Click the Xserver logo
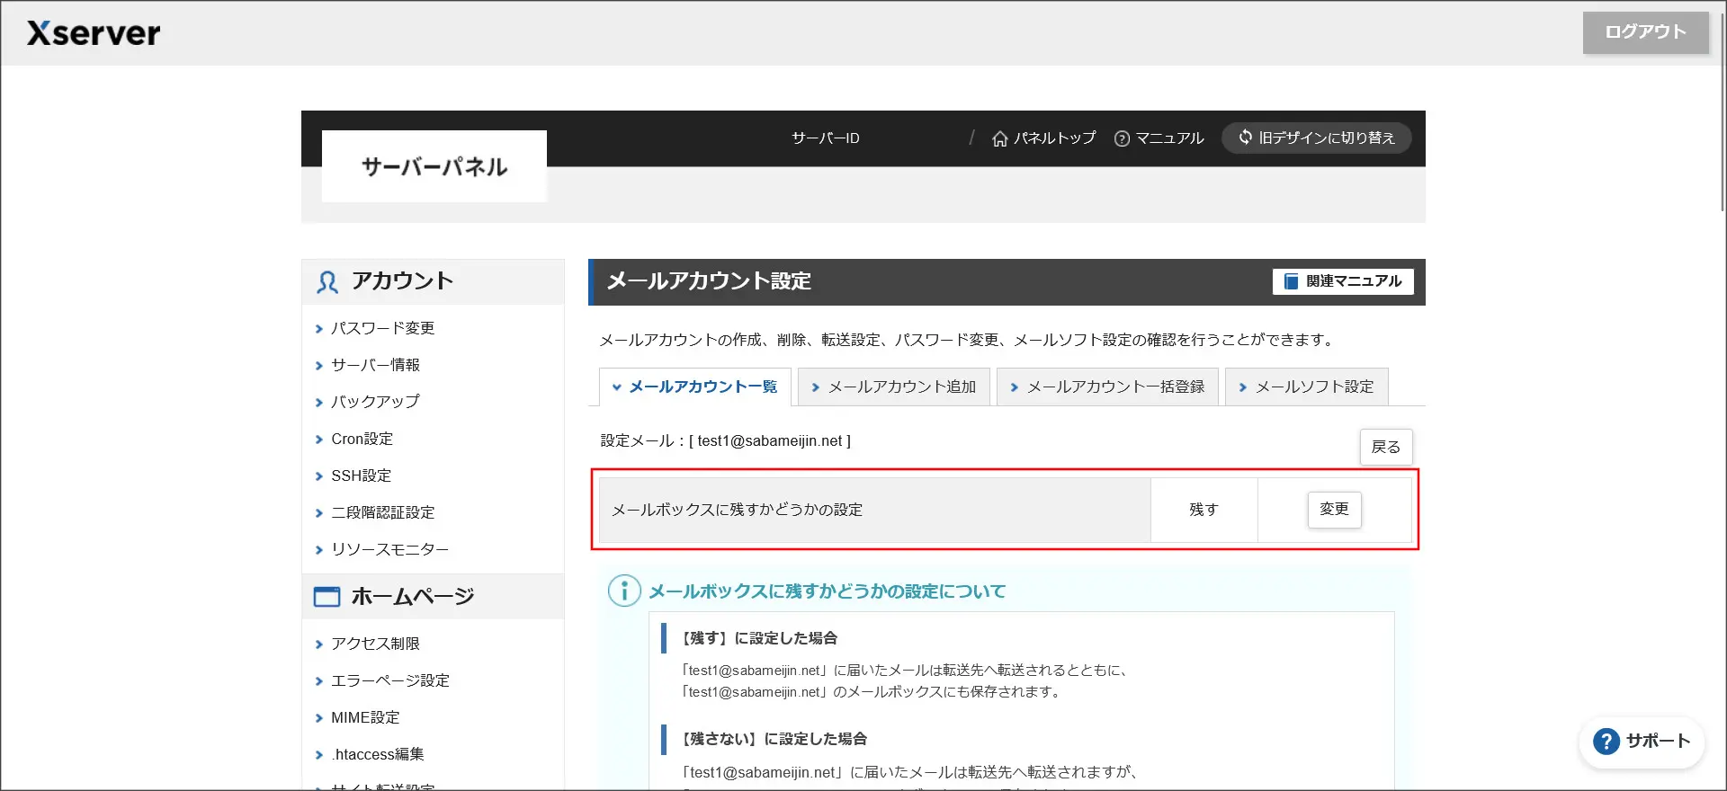The image size is (1727, 791). [x=94, y=33]
